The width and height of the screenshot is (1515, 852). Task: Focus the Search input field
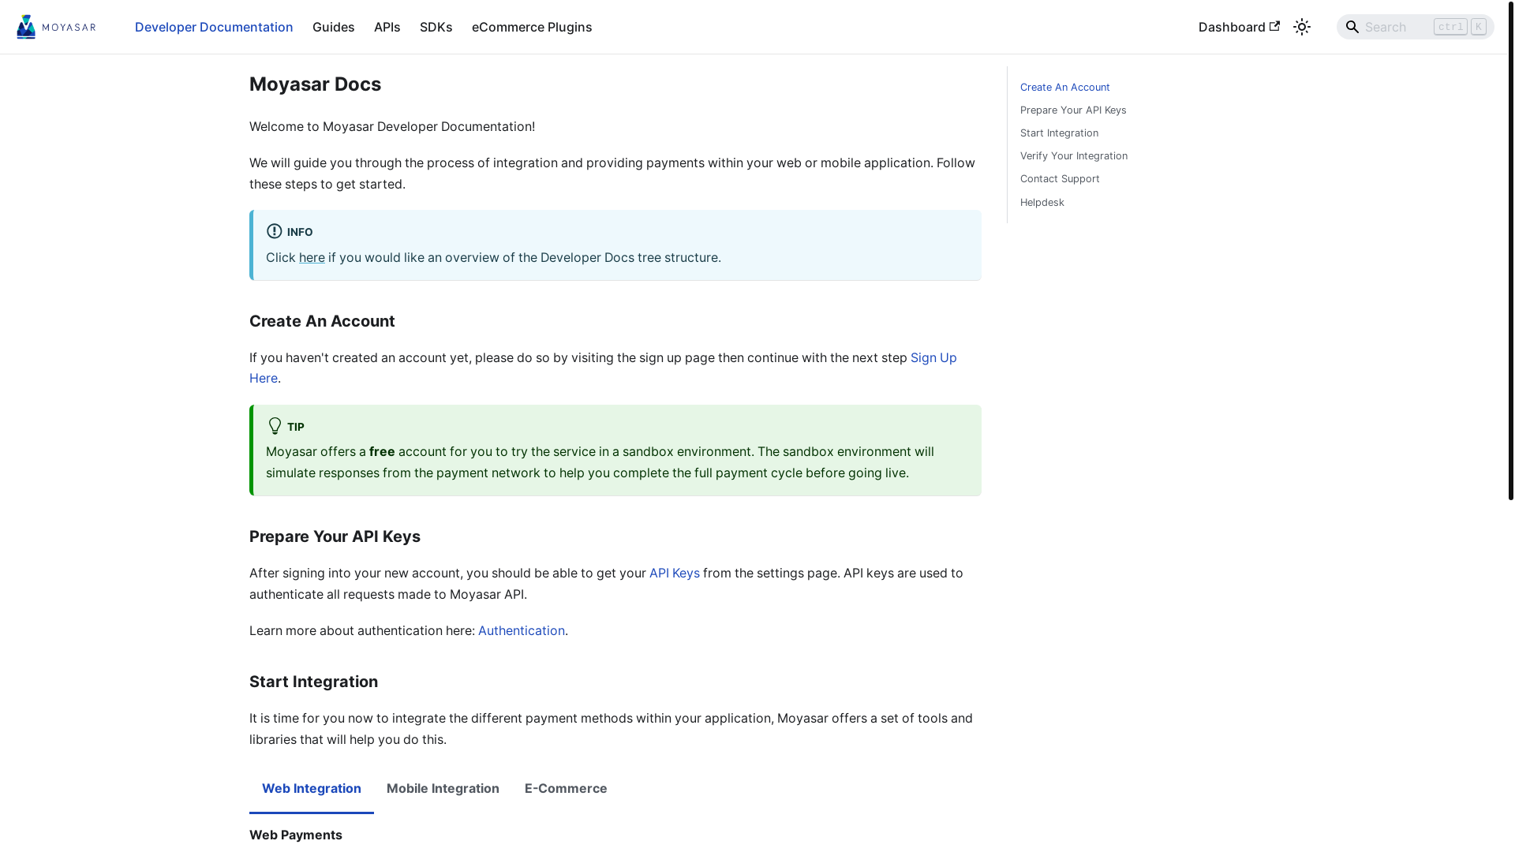pyautogui.click(x=1416, y=27)
